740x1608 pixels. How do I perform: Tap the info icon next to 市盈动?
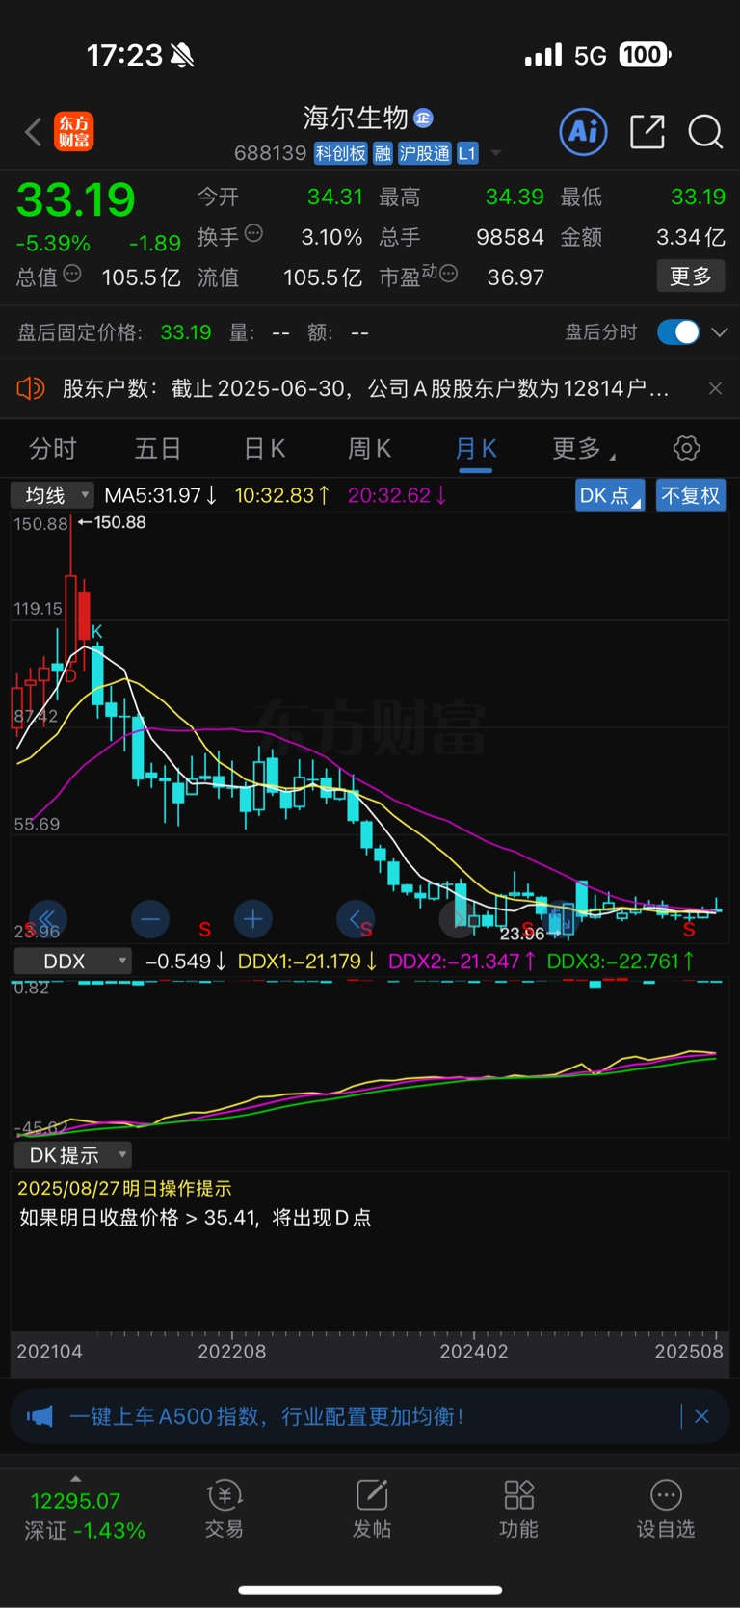point(448,274)
